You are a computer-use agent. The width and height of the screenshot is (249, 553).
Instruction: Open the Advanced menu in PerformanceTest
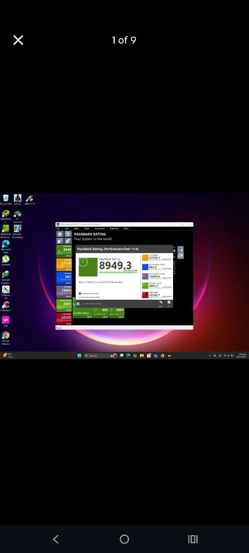click(100, 228)
